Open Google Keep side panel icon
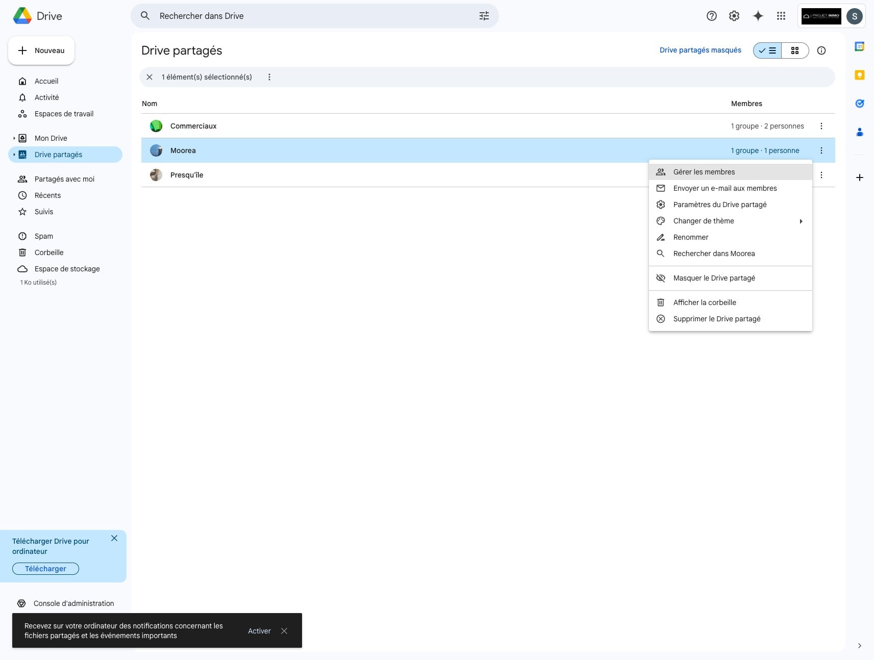Viewport: 874px width, 660px height. point(859,75)
